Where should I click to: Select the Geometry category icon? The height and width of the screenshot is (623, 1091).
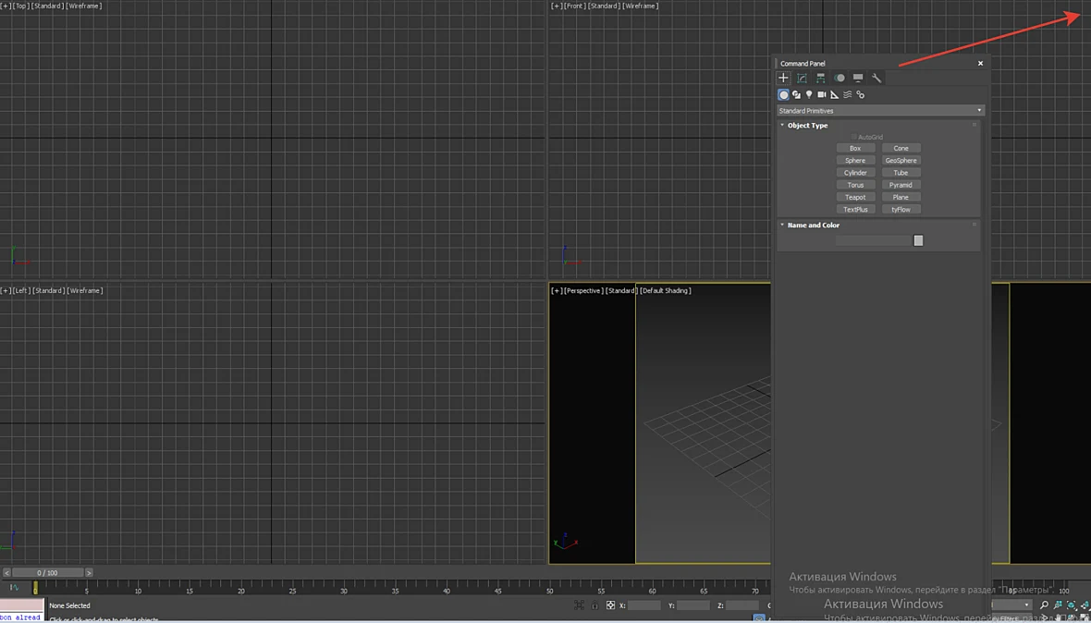[x=783, y=94]
